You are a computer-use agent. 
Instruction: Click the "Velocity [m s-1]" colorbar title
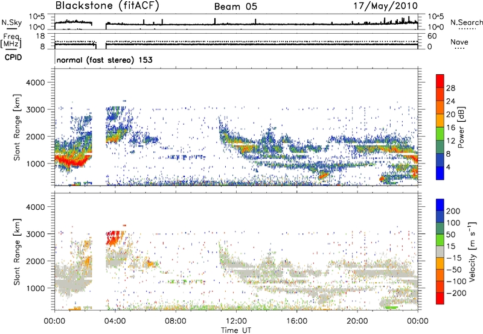(472, 251)
